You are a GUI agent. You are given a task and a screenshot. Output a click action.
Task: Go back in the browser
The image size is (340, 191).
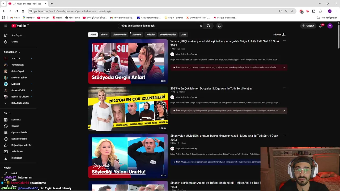pyautogui.click(x=4, y=11)
